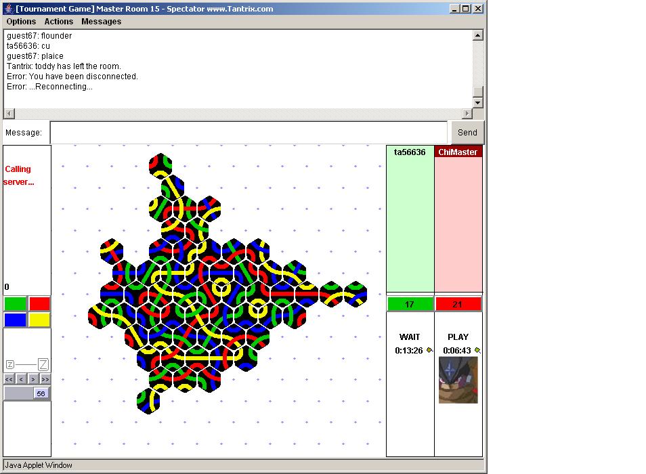The image size is (646, 474).
Task: Click ChiMaster's avatar picture
Action: pos(458,380)
